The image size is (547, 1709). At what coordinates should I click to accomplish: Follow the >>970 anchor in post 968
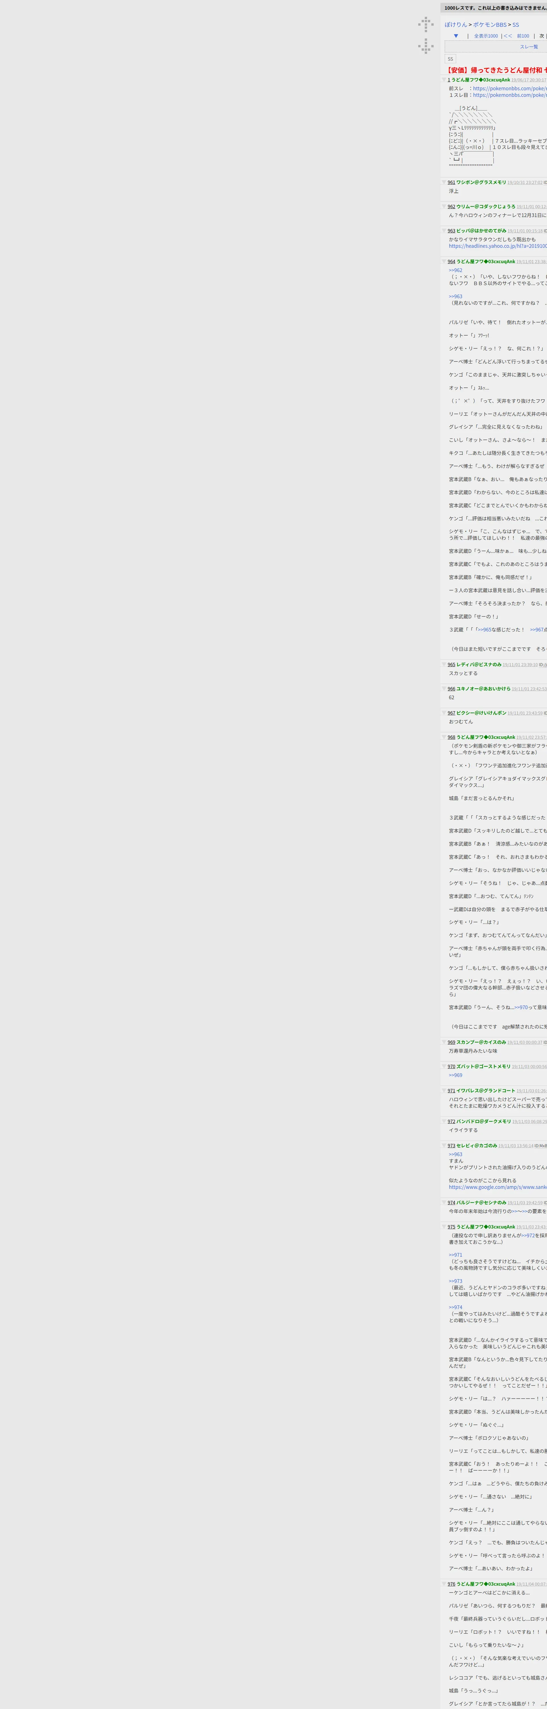point(521,1007)
